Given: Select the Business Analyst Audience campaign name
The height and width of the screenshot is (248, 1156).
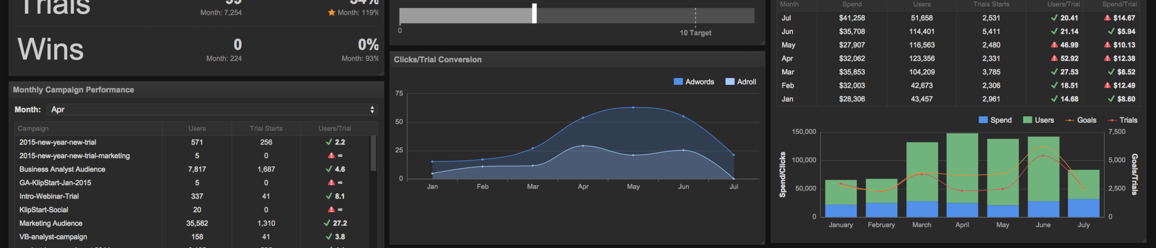Looking at the screenshot, I should coord(62,169).
